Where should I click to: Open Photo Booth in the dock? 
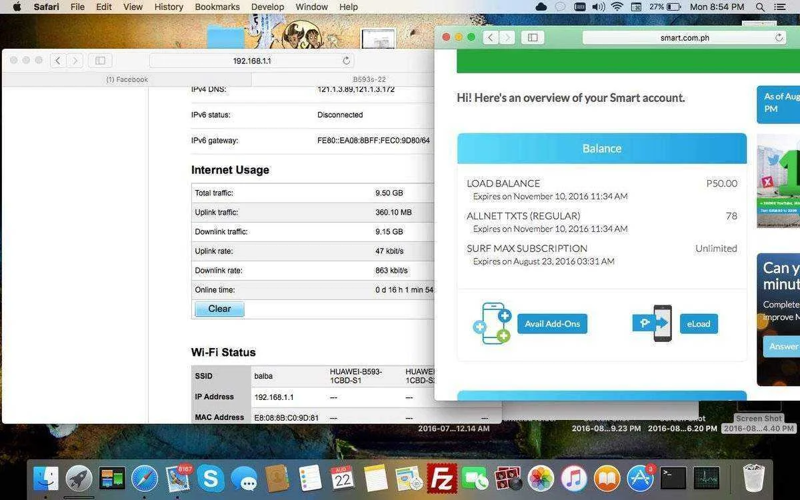(x=507, y=479)
